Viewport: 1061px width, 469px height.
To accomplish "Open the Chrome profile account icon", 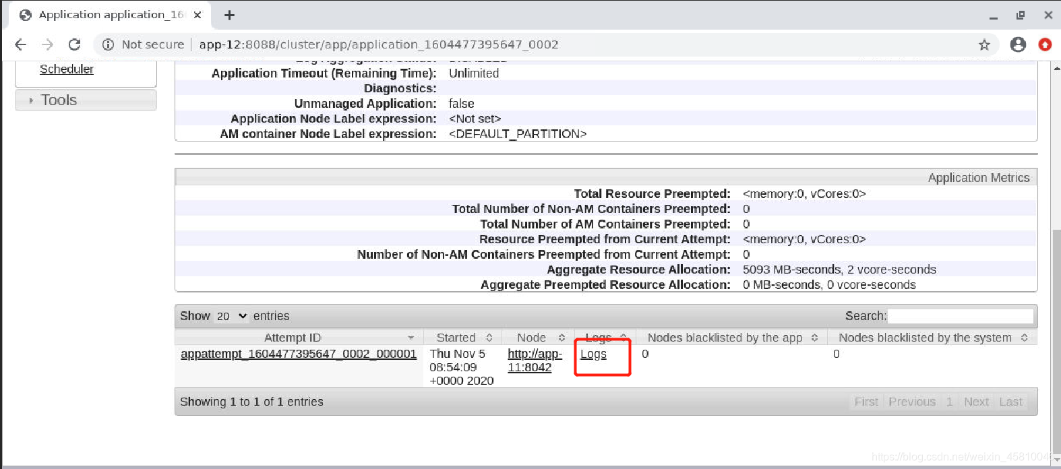I will (x=1018, y=44).
